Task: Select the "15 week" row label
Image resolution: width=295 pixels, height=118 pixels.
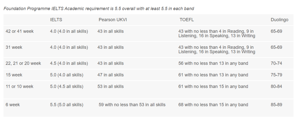Action: point(14,75)
